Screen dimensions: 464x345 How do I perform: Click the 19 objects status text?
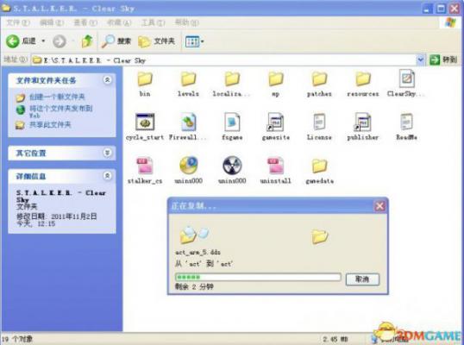[17, 339]
